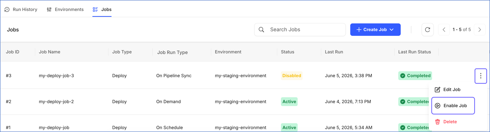Click environment cell for job #1

[x=240, y=127]
